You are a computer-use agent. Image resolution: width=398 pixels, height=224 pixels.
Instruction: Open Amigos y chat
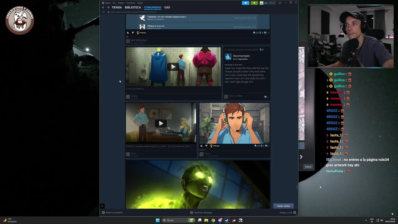pyautogui.click(x=287, y=212)
